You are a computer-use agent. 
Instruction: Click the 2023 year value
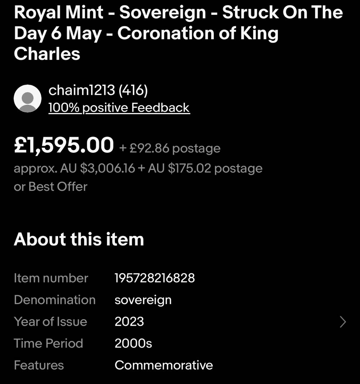tap(129, 322)
